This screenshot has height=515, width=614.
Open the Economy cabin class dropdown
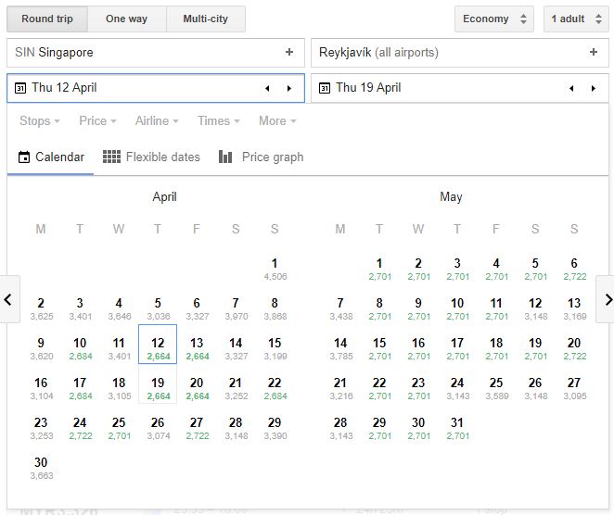pos(494,19)
